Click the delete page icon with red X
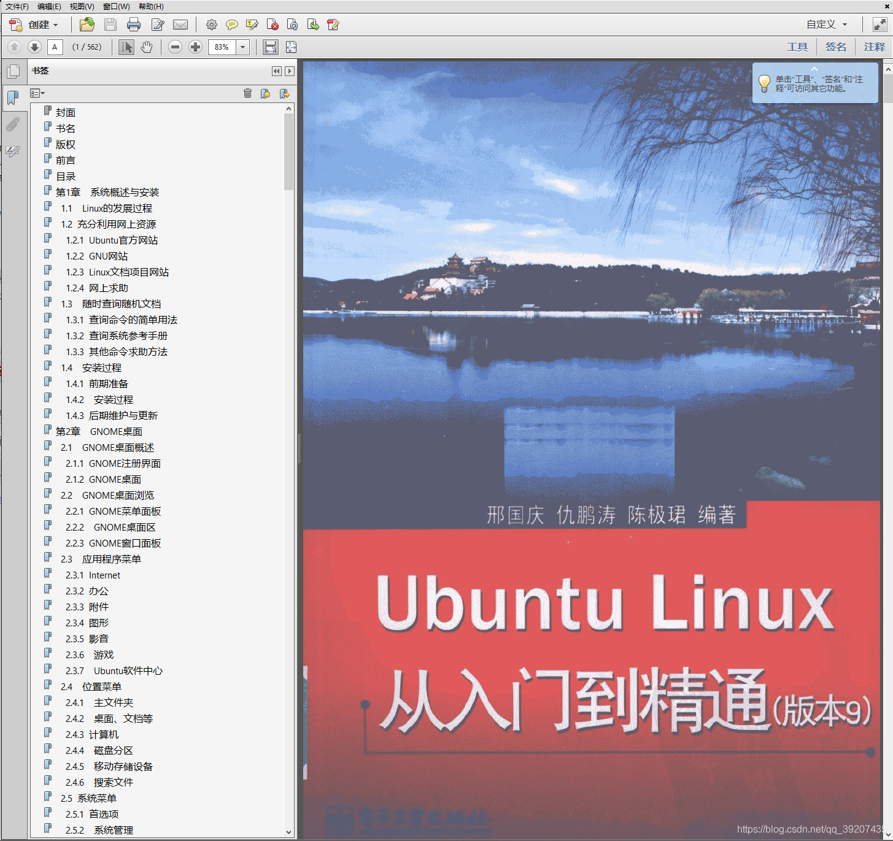The height and width of the screenshot is (841, 893). pyautogui.click(x=273, y=25)
